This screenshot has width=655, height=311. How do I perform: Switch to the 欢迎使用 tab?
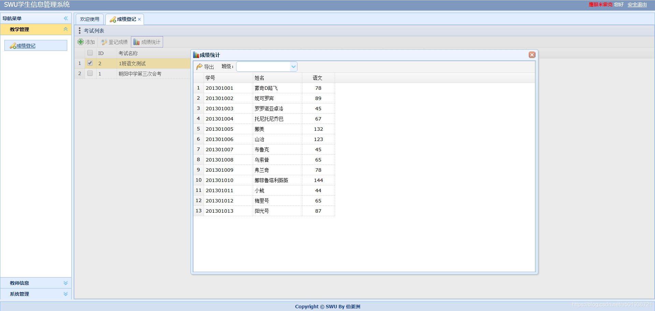90,19
